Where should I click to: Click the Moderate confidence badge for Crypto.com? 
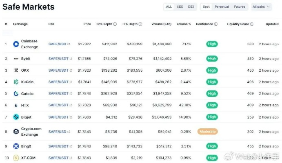click(x=207, y=132)
